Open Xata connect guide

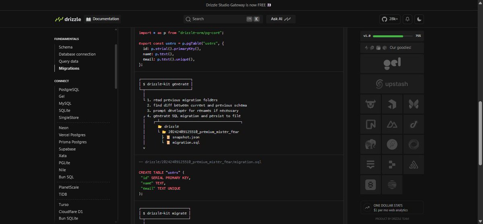tap(63, 156)
